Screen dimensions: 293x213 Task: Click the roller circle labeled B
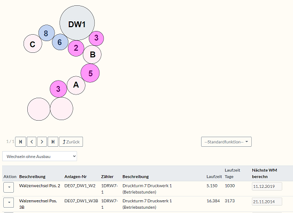tap(92, 54)
